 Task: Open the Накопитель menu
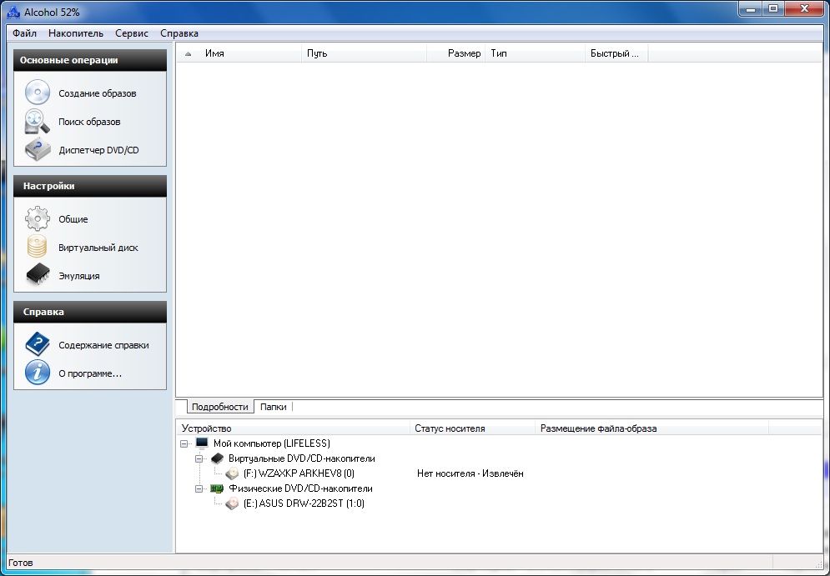pos(76,33)
